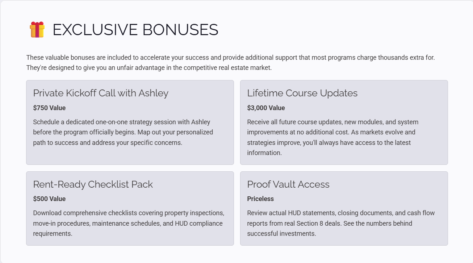
Task: Click the Priceless value label
Action: (x=260, y=199)
